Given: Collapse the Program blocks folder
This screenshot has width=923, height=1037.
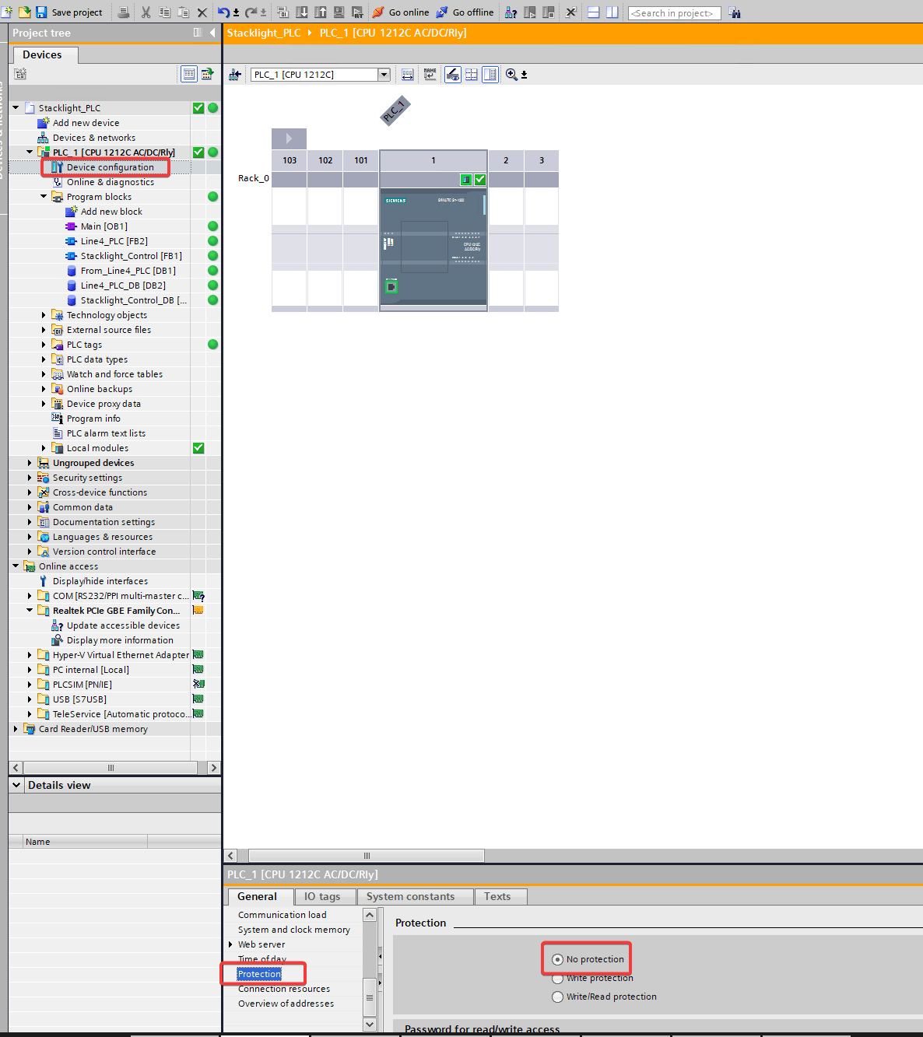Looking at the screenshot, I should [x=44, y=196].
